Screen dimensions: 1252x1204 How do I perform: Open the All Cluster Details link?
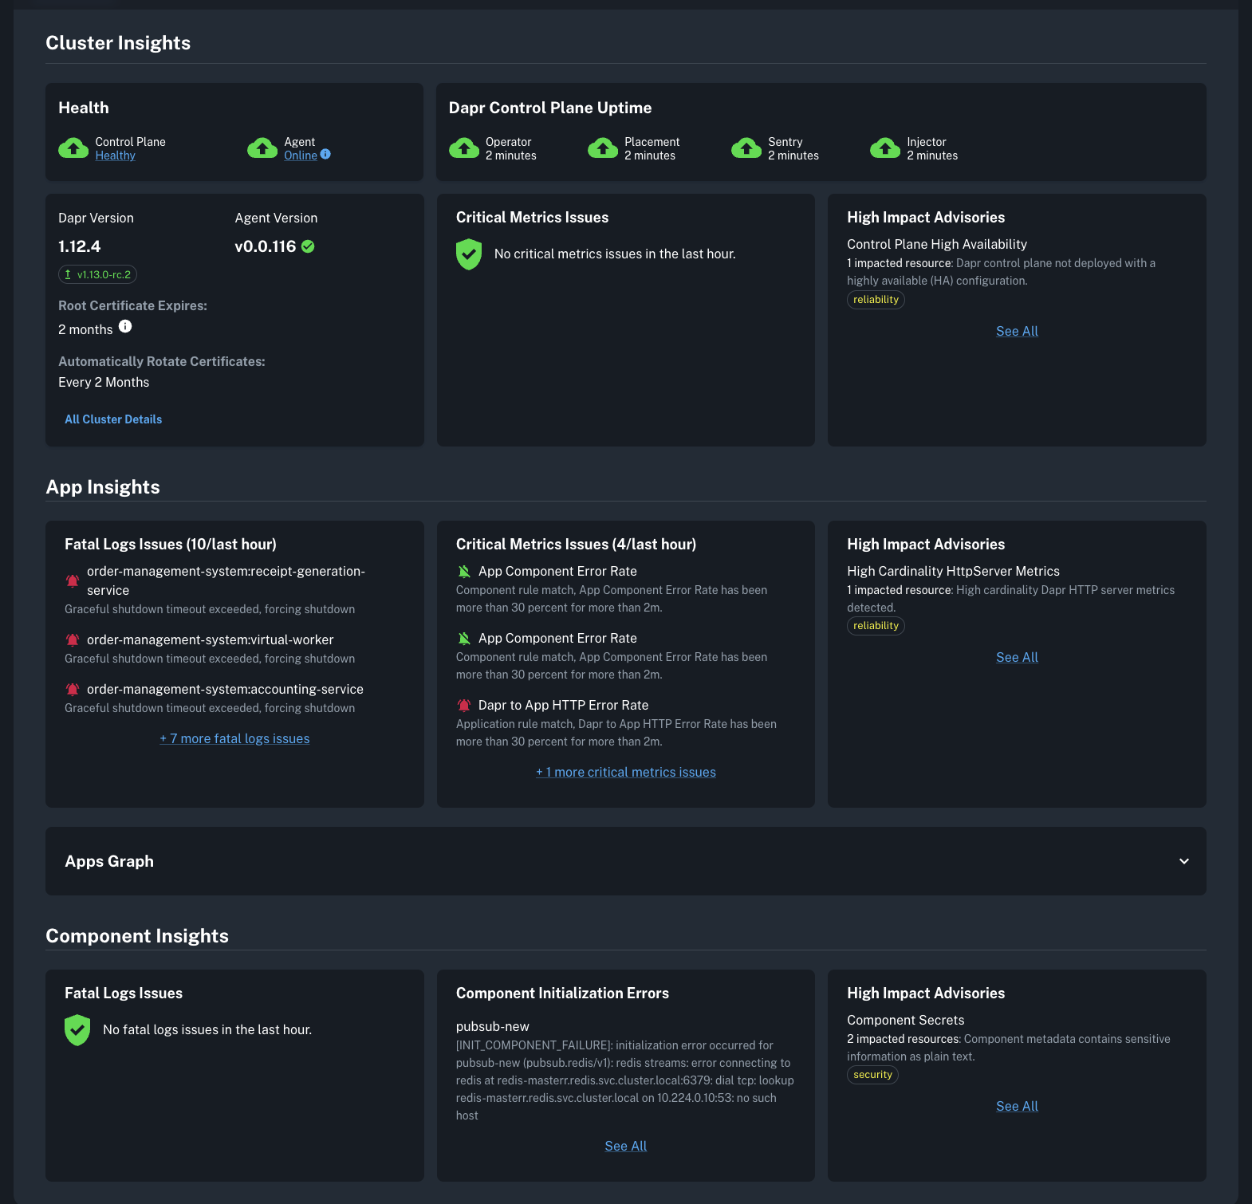click(x=113, y=419)
